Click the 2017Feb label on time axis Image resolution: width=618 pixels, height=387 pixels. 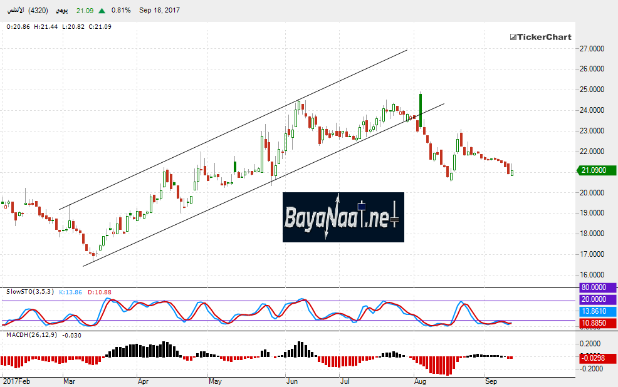pos(16,381)
